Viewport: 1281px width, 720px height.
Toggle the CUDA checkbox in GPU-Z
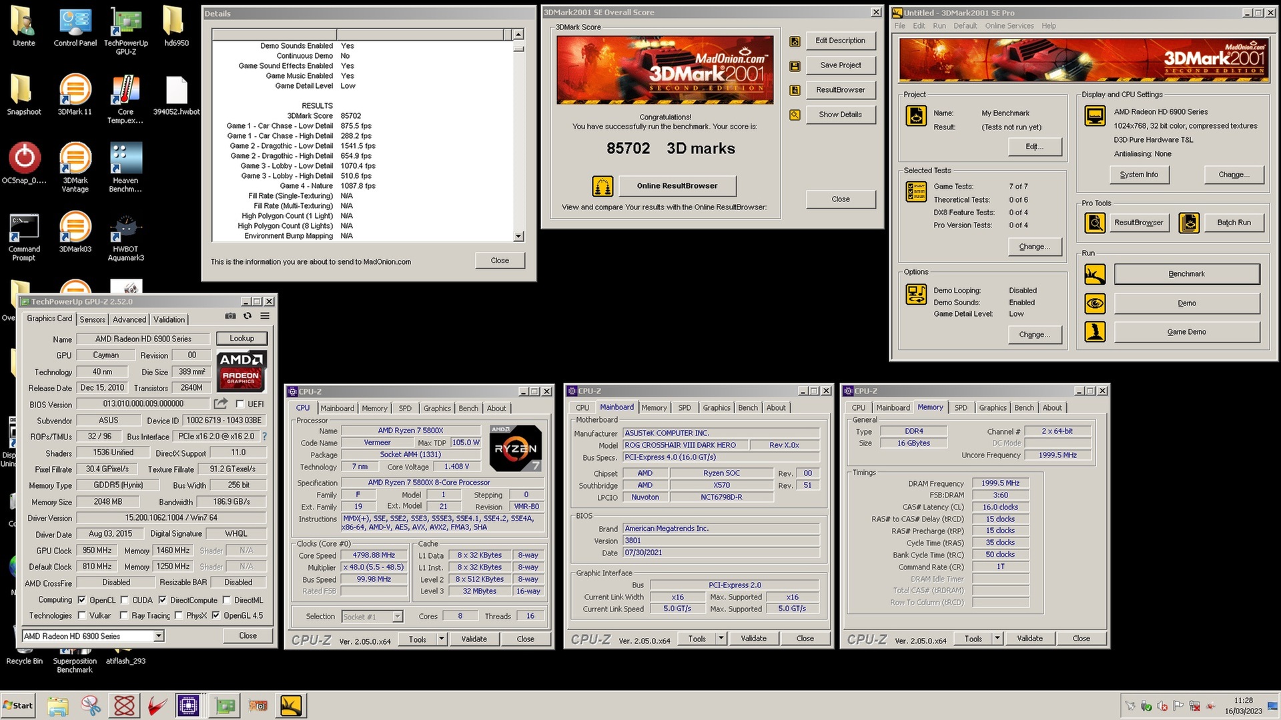click(125, 600)
